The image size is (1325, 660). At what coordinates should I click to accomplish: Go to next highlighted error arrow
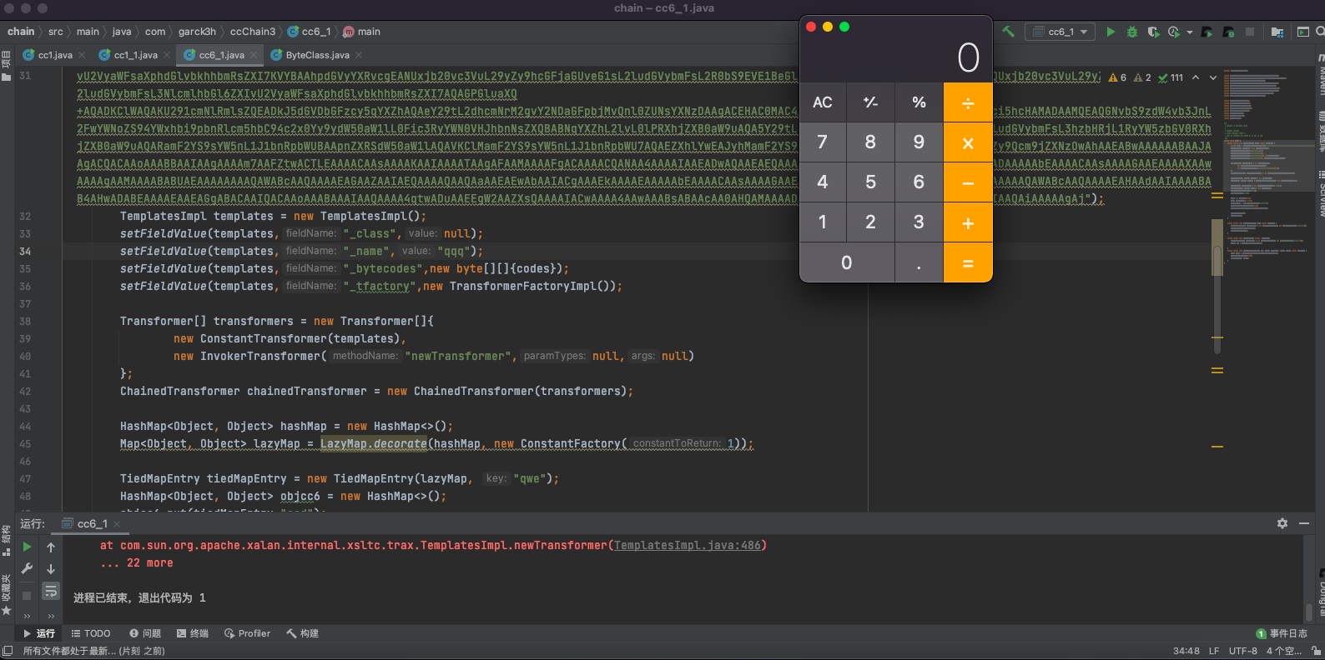tap(1213, 77)
